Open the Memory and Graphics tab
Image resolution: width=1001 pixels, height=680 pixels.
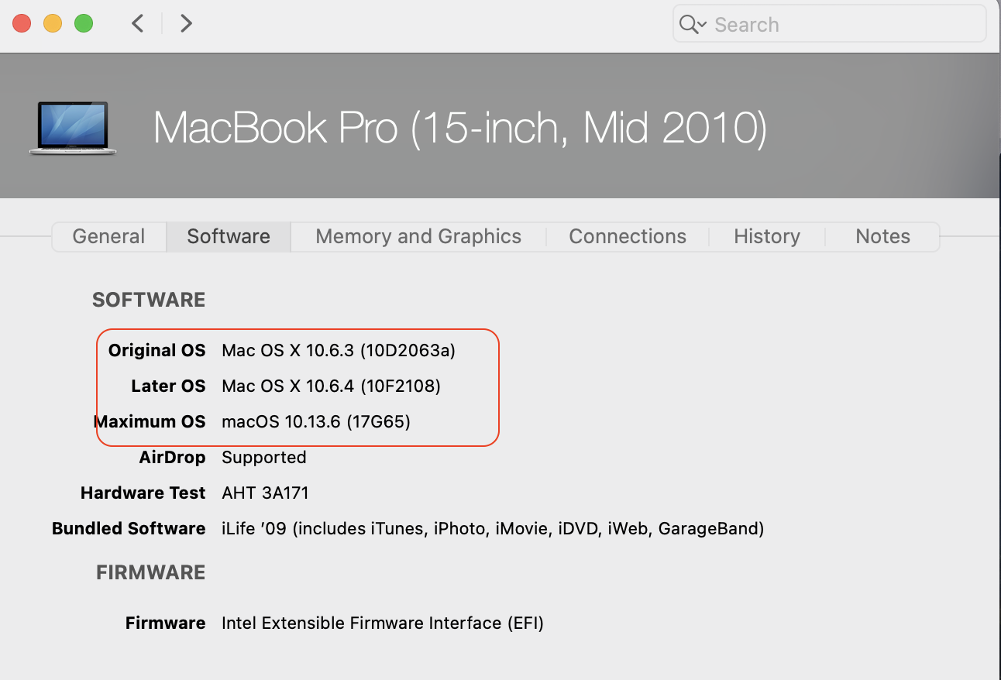point(418,236)
